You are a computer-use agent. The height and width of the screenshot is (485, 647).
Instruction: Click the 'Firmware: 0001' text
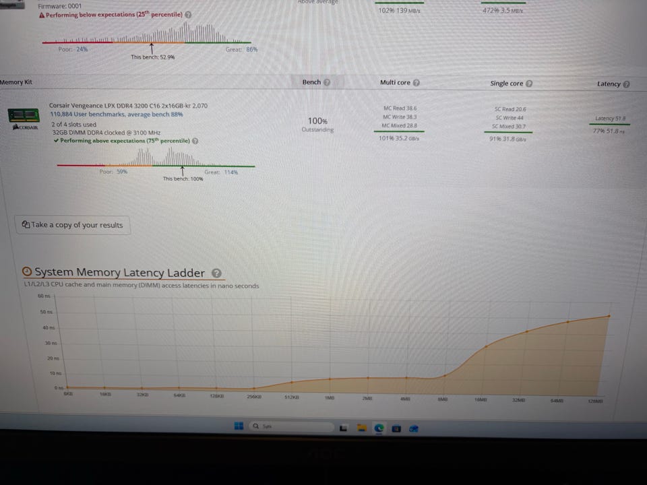point(60,6)
